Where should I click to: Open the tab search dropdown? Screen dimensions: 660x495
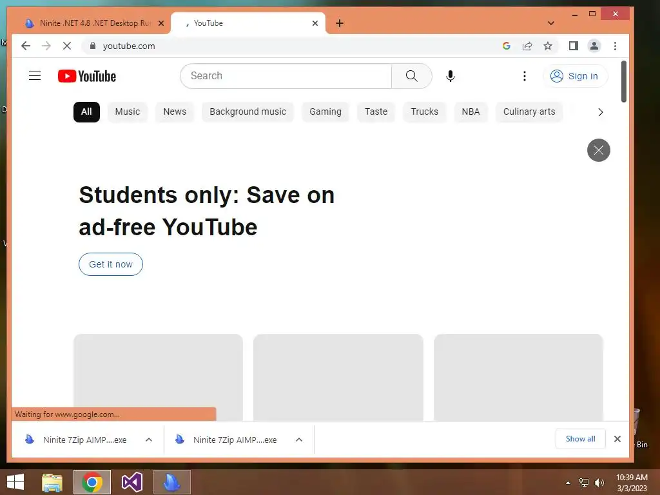click(x=550, y=23)
